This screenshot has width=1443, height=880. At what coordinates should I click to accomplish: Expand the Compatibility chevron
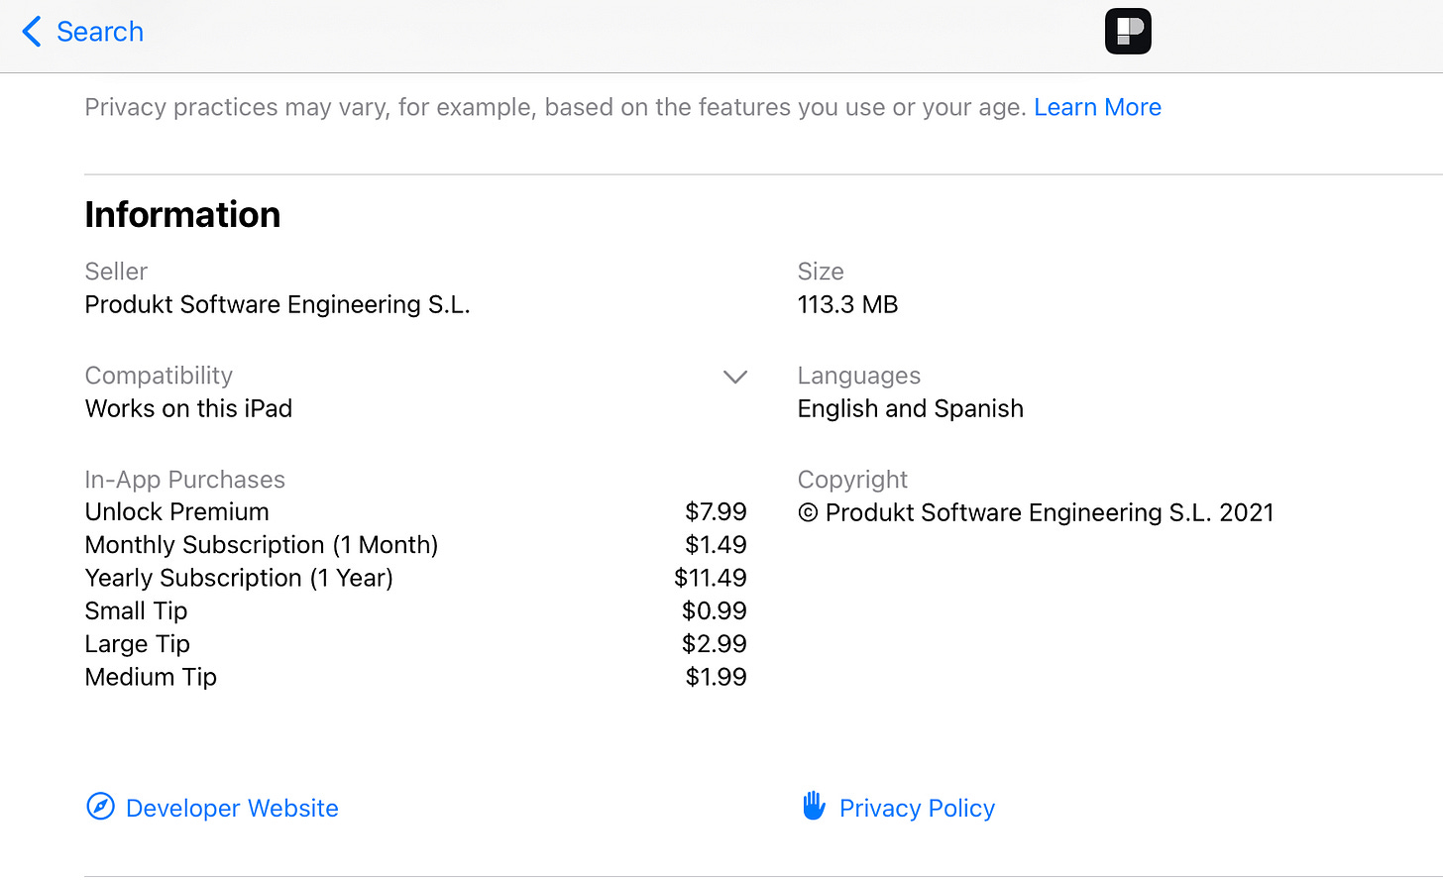[x=734, y=377]
